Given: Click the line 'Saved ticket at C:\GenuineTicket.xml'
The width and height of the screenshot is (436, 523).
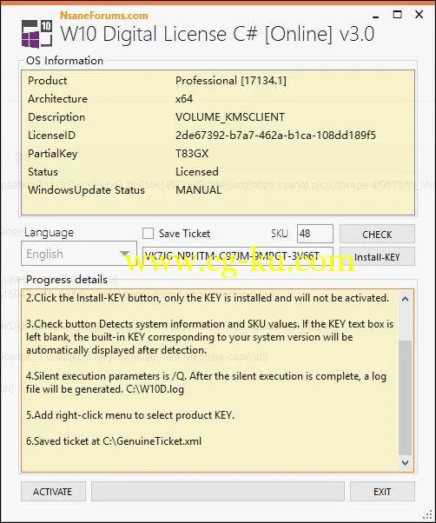Looking at the screenshot, I should tap(114, 441).
